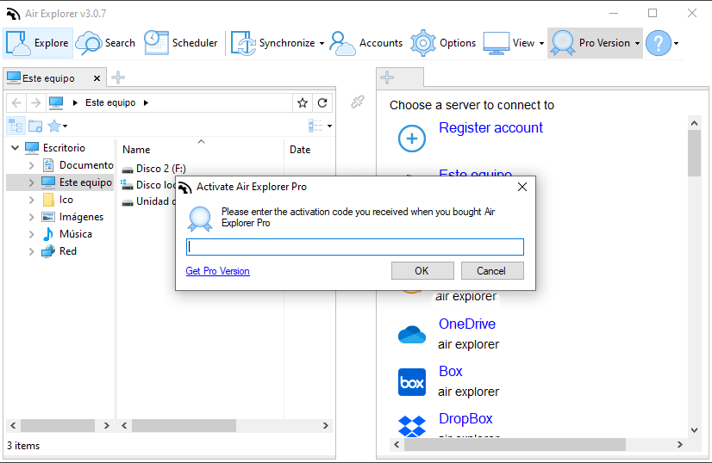The height and width of the screenshot is (463, 712).
Task: Click the Register account link
Action: pos(490,128)
